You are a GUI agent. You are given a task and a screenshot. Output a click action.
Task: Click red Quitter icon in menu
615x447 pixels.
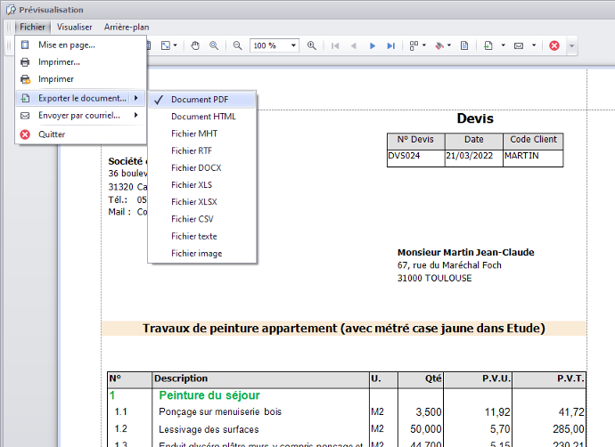click(25, 134)
